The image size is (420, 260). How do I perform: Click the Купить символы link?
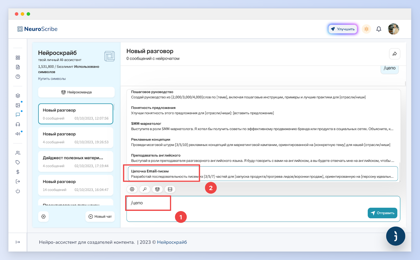(x=52, y=79)
